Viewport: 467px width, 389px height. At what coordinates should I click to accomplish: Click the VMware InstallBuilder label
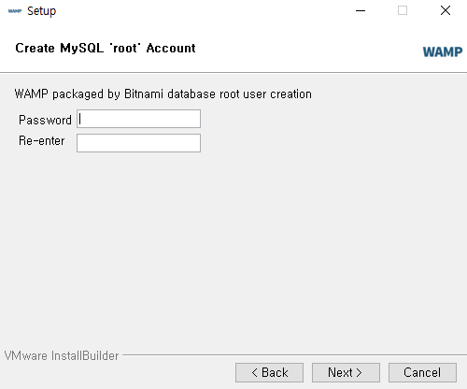[62, 355]
